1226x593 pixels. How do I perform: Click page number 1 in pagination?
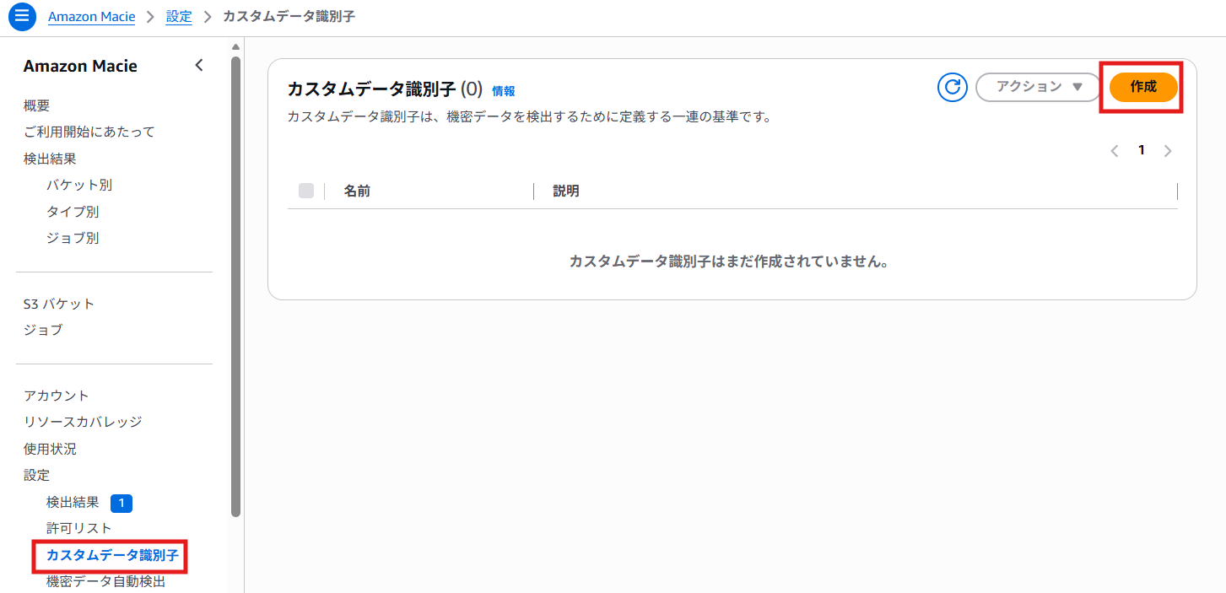tap(1142, 150)
